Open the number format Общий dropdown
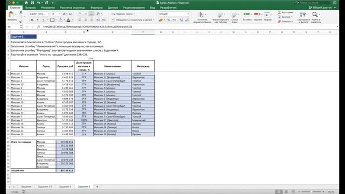Viewport: 345px width, 194px height. pyautogui.click(x=188, y=14)
